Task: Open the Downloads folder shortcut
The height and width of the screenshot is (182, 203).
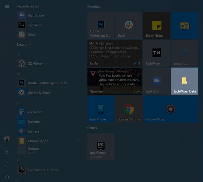Action: coord(7,151)
